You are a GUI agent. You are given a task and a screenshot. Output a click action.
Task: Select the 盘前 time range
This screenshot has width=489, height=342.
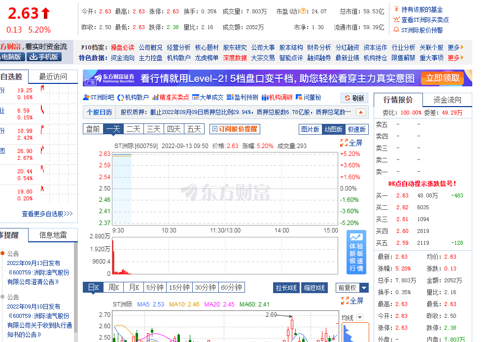click(x=93, y=129)
